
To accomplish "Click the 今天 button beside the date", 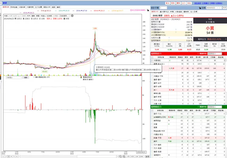I will tap(225, 8).
